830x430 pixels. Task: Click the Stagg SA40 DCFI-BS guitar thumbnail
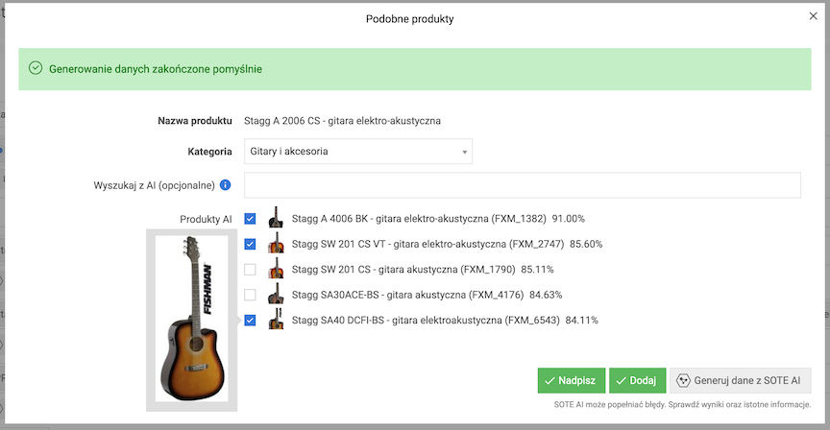click(x=276, y=320)
